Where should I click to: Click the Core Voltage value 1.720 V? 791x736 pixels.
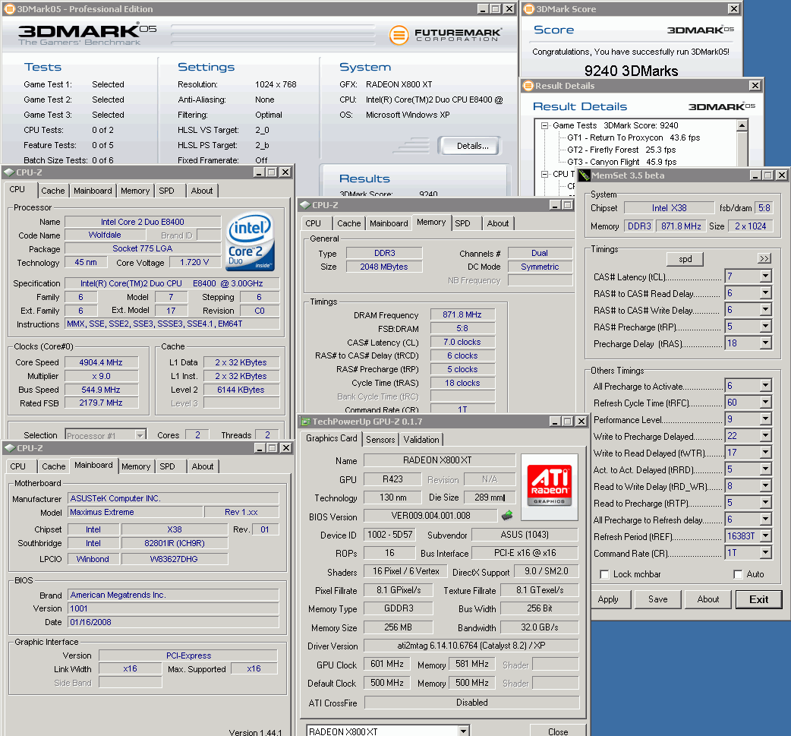click(194, 263)
